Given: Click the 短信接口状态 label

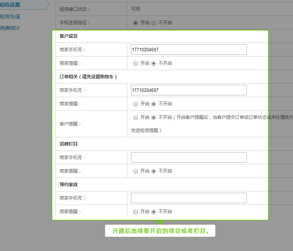Looking at the screenshot, I should (x=75, y=9).
